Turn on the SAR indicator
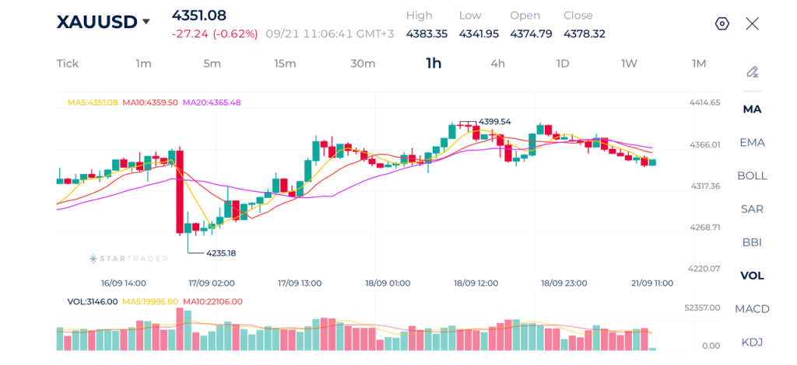This screenshot has height=365, width=797. point(753,209)
